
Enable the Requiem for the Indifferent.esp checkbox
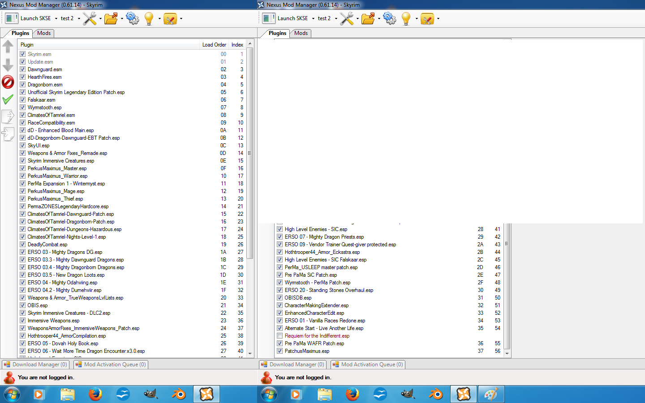coord(280,336)
